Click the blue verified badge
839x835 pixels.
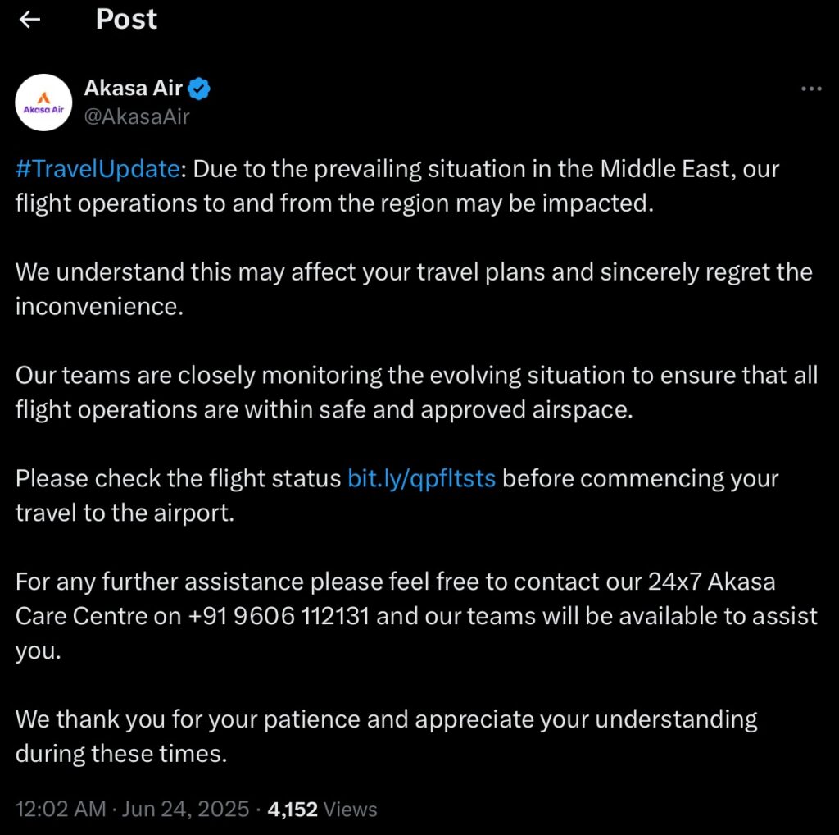pyautogui.click(x=199, y=89)
